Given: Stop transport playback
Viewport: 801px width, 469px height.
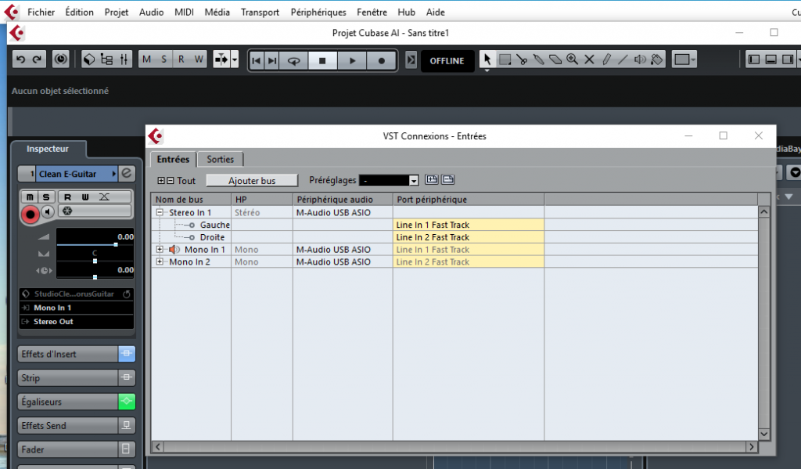Looking at the screenshot, I should [x=322, y=61].
